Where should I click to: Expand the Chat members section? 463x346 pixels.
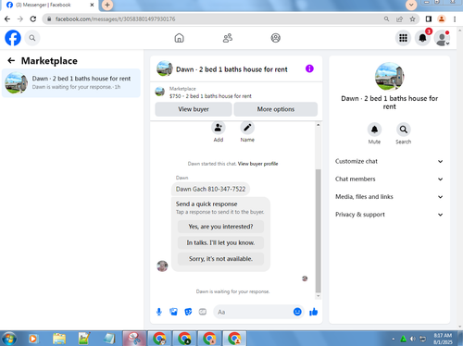(389, 179)
